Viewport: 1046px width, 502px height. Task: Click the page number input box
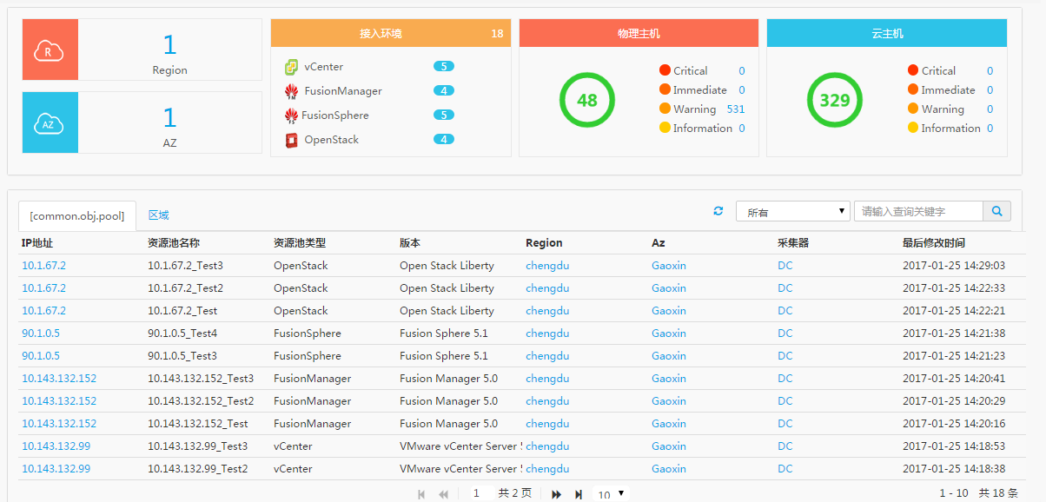(479, 493)
